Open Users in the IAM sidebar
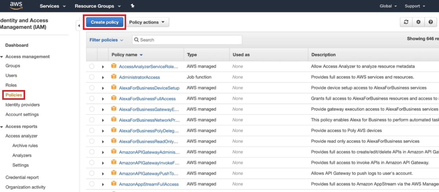 coord(11,75)
